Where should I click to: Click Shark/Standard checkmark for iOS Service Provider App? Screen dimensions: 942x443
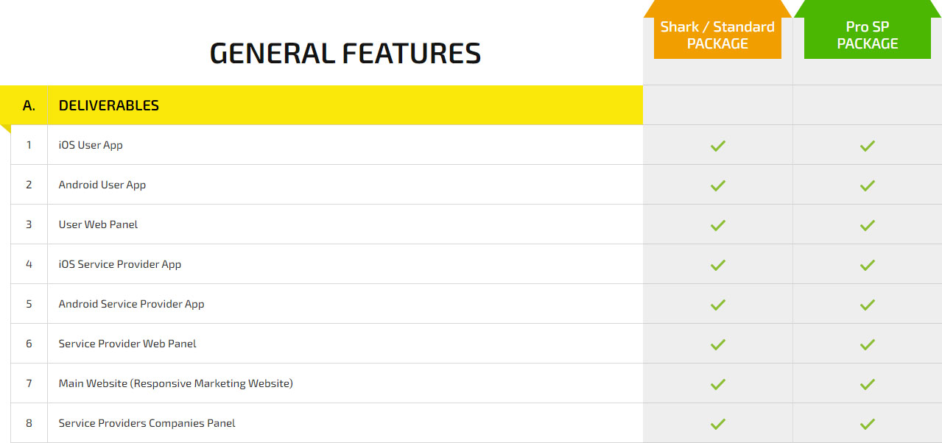pos(718,265)
